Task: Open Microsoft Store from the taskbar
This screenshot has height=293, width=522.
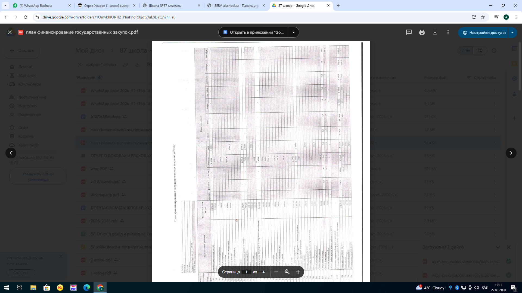Action: 46,288
